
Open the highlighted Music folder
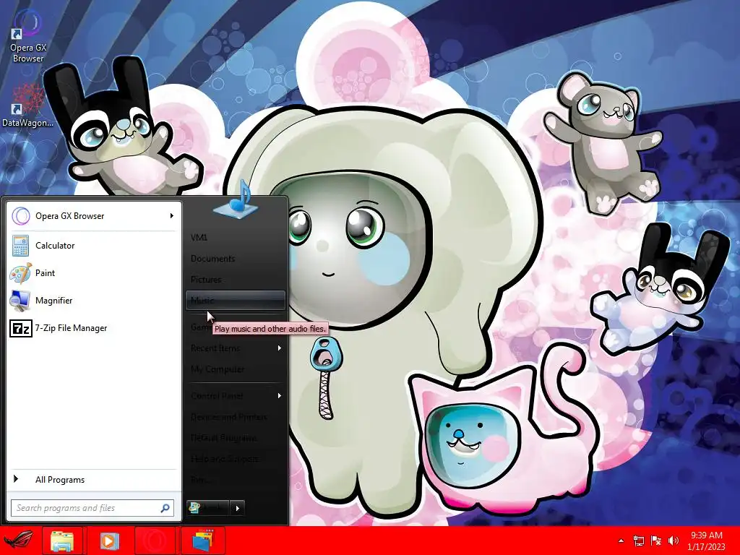(x=235, y=300)
